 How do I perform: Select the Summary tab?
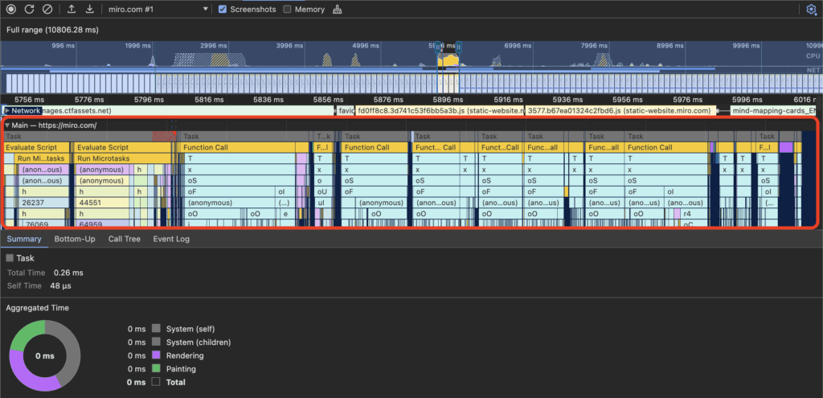pos(23,239)
